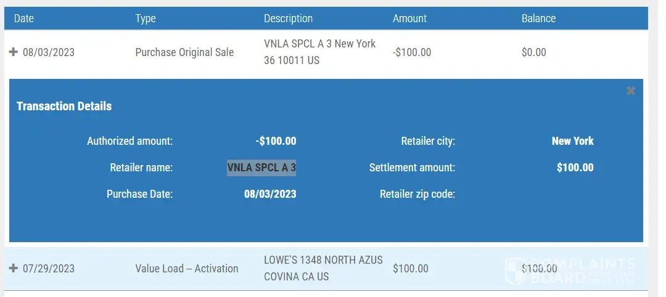Viewport: 666px width, 297px height.
Task: Click the Description column header
Action: coord(288,18)
